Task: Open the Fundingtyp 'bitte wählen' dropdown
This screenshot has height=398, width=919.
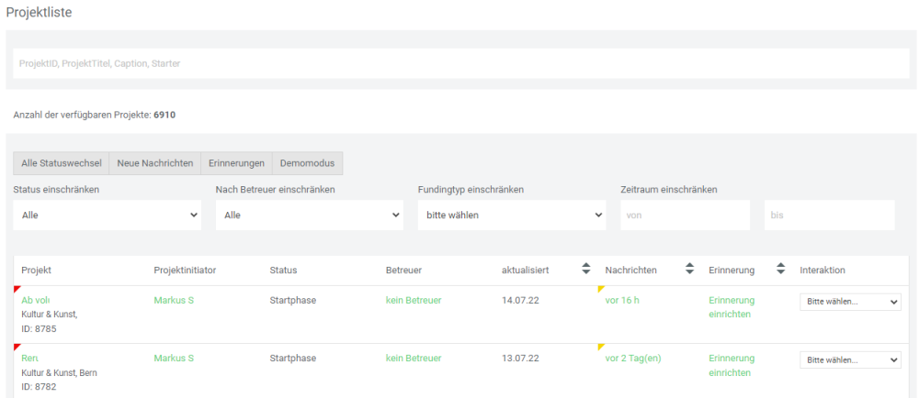Action: click(511, 215)
